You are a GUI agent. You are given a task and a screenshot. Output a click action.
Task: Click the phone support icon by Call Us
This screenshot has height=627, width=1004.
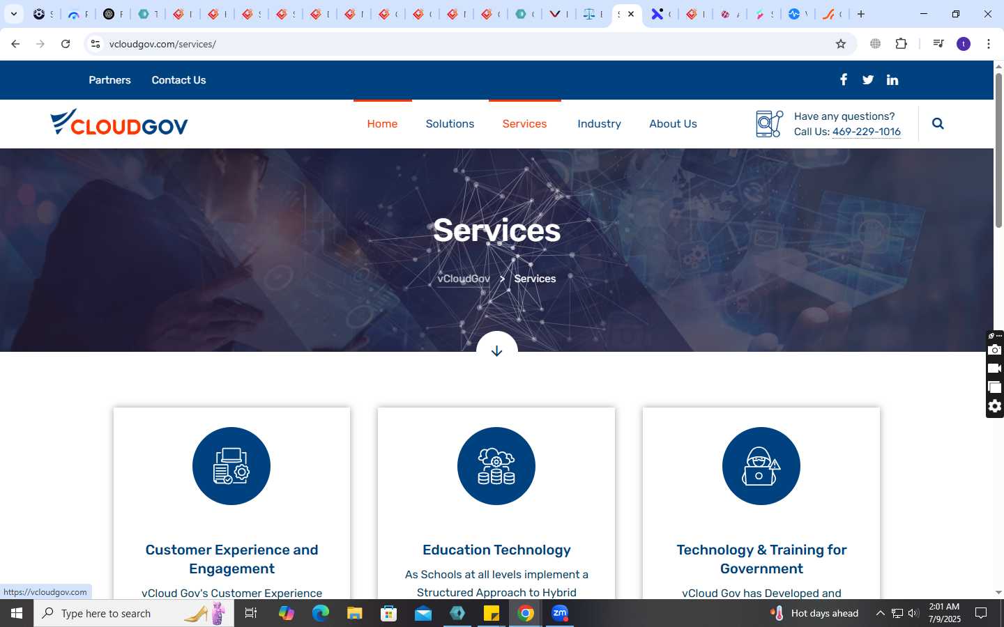[x=770, y=124]
